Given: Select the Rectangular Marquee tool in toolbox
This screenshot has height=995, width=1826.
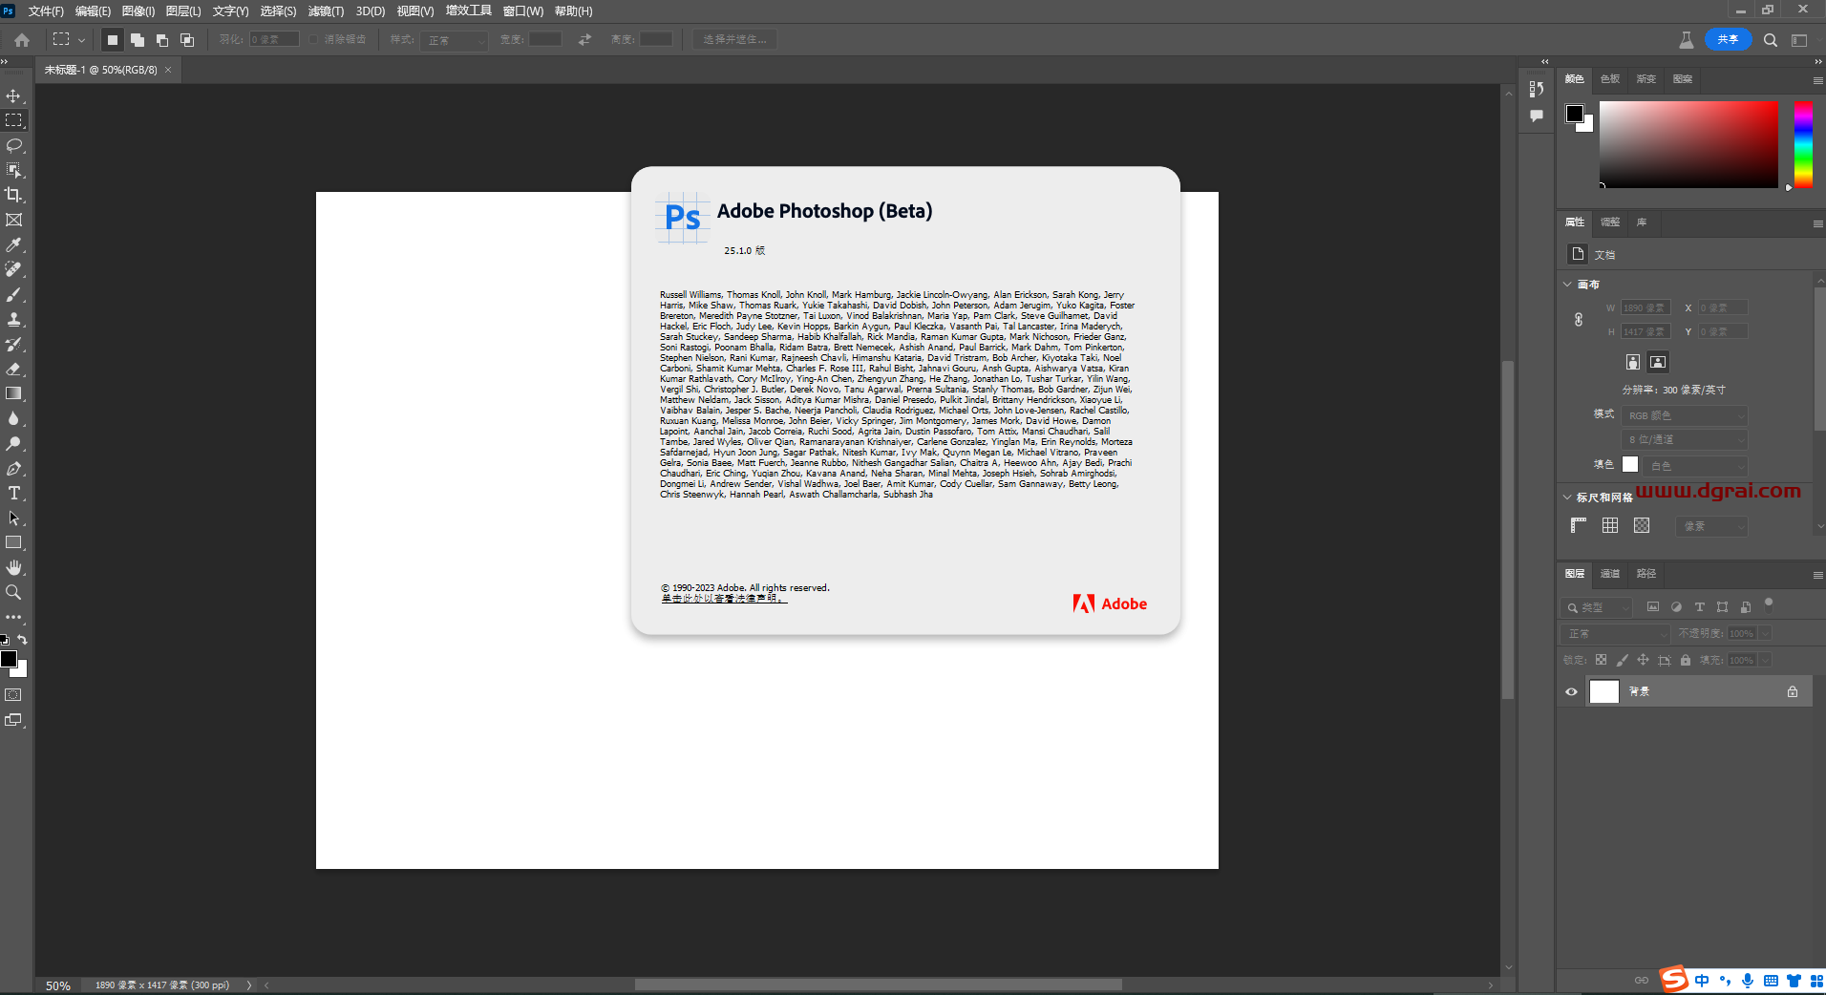Looking at the screenshot, I should click(13, 121).
